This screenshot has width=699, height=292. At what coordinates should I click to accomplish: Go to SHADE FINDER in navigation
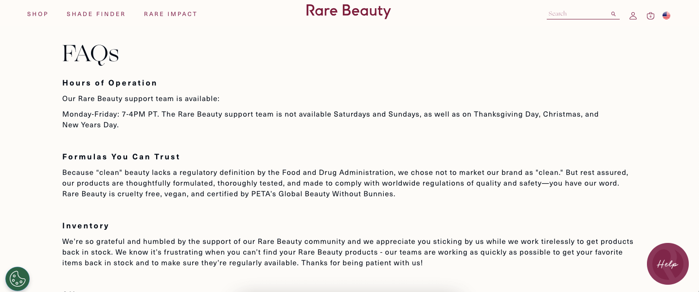pyautogui.click(x=96, y=14)
